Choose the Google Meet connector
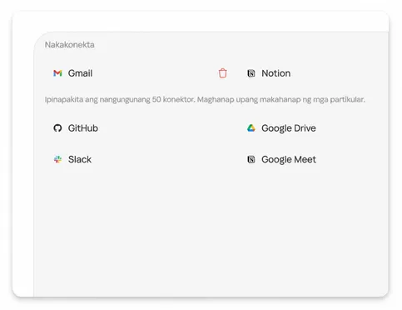Image resolution: width=402 pixels, height=310 pixels. [281, 159]
